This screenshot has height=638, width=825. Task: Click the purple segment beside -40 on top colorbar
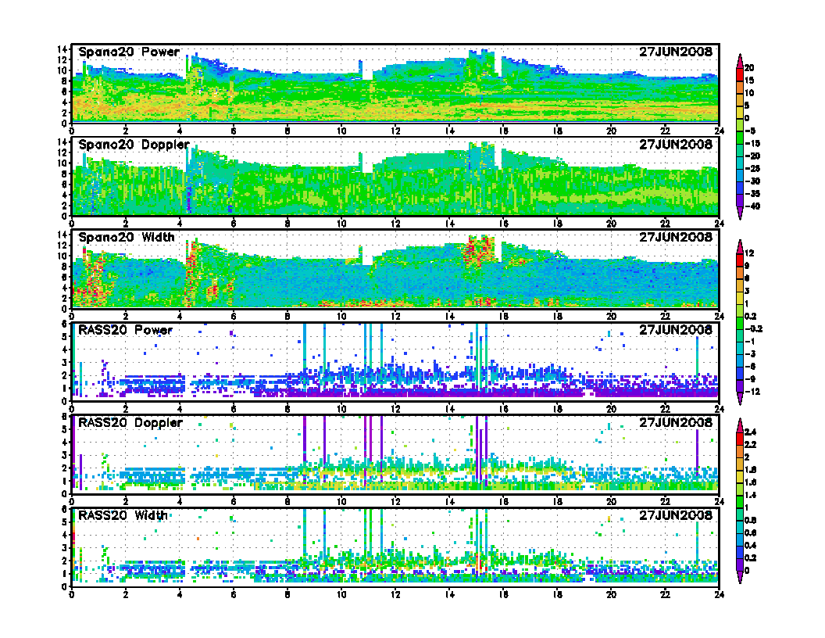[739, 200]
